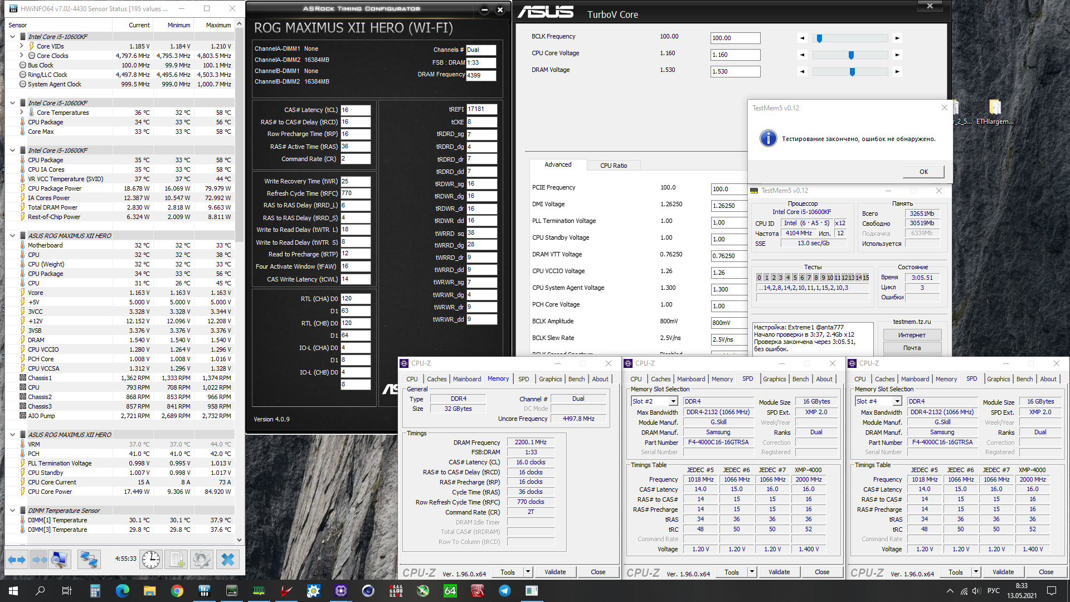
Task: Click the network monitors icon in HWiNFO
Action: 88,559
